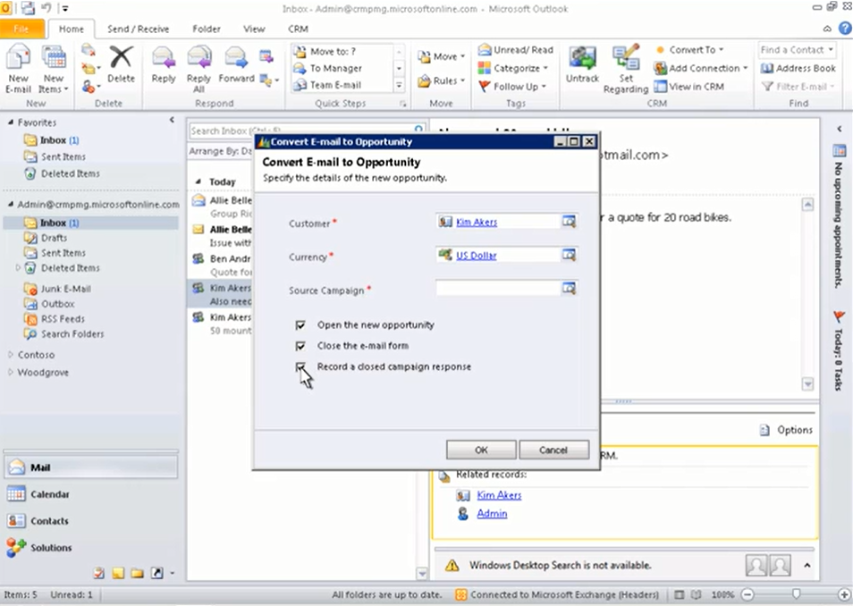853x606 pixels.
Task: Toggle Open the new opportunity checkbox
Action: (300, 324)
